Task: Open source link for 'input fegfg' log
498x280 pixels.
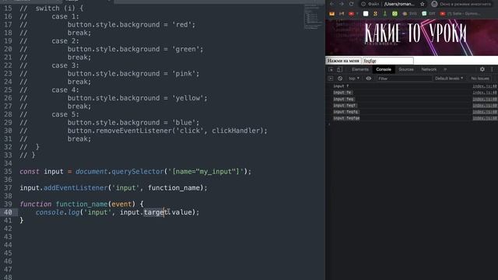Action: pyautogui.click(x=484, y=112)
